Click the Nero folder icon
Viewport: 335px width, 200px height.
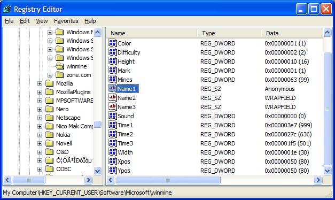(x=50, y=109)
